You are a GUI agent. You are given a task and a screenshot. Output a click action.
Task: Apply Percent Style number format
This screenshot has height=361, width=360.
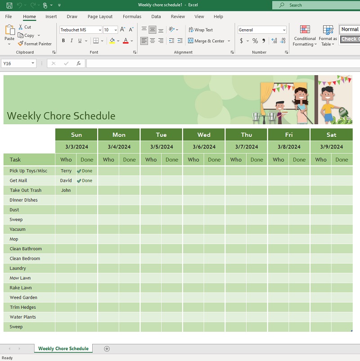255,41
